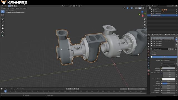Open the Render properties tab

pyautogui.click(x=149, y=41)
